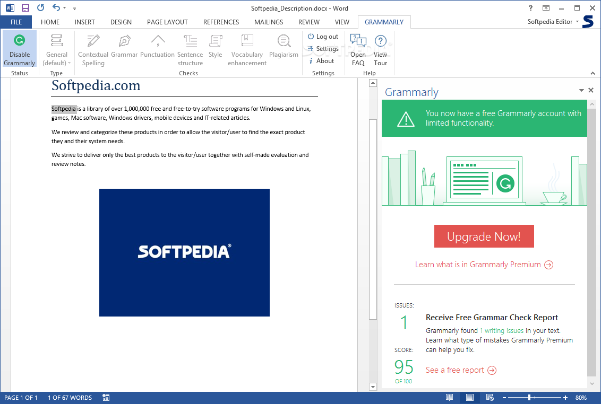Switch to Read Mode view icon
Viewport: 601px width, 404px height.
pyautogui.click(x=449, y=398)
